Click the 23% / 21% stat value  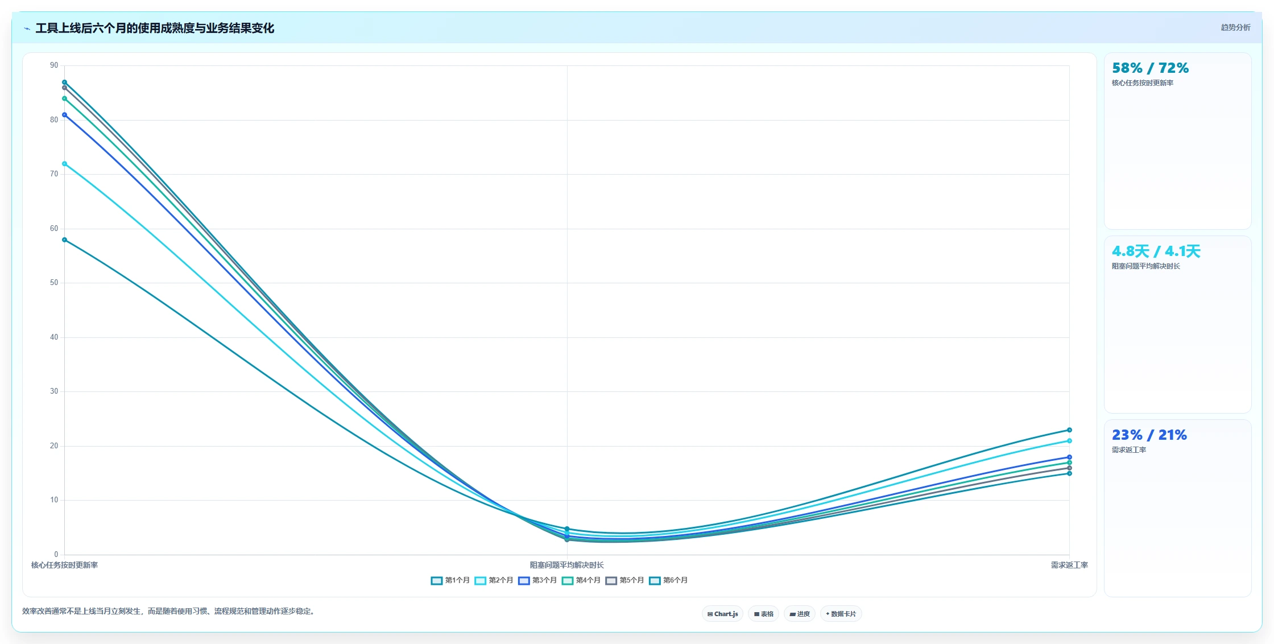pyautogui.click(x=1149, y=435)
